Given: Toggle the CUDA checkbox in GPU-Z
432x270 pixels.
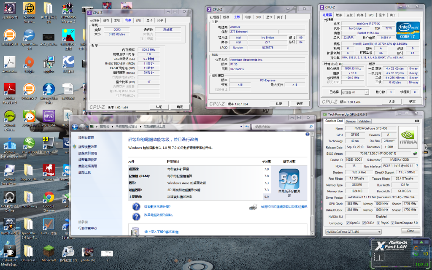Looking at the screenshot, I should click(x=364, y=223).
